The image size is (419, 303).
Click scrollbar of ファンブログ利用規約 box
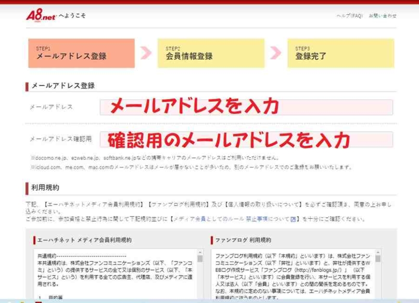coord(378,274)
